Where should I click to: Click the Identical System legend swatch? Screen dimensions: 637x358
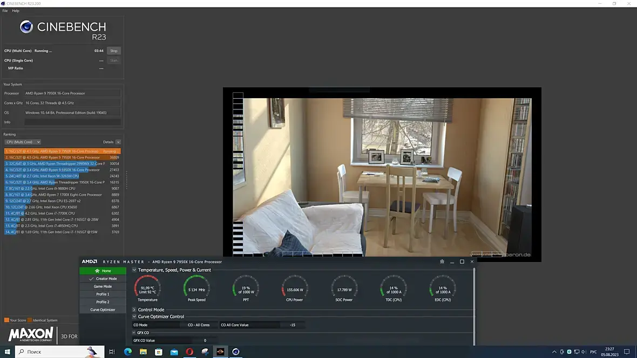[30, 320]
